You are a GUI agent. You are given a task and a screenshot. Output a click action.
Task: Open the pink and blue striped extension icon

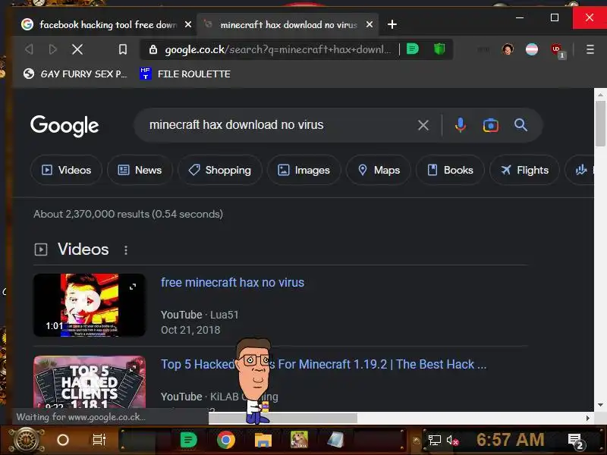click(x=532, y=49)
